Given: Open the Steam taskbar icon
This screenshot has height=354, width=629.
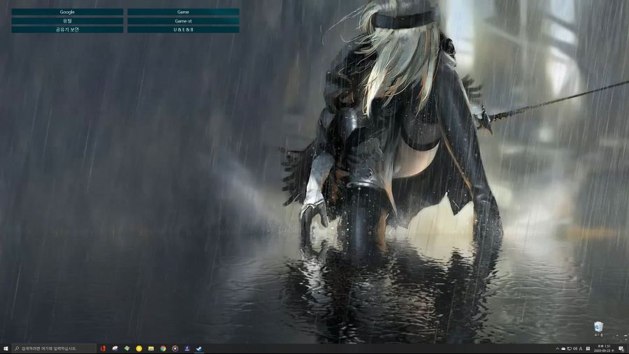Looking at the screenshot, I should [x=199, y=348].
